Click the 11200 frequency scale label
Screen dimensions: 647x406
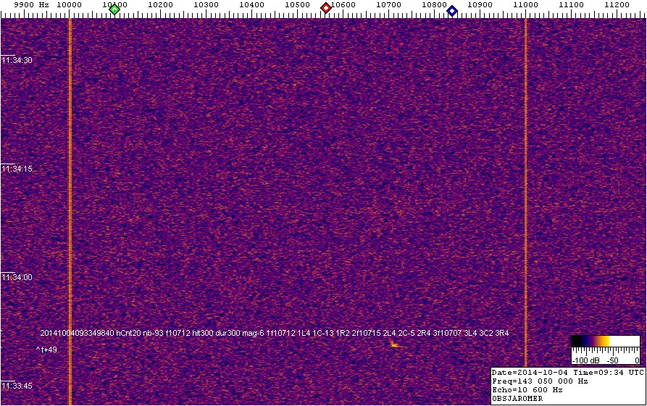pos(617,5)
